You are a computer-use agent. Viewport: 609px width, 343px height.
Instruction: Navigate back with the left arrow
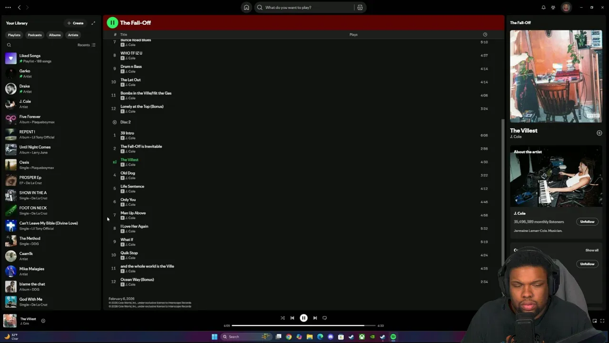(19, 7)
